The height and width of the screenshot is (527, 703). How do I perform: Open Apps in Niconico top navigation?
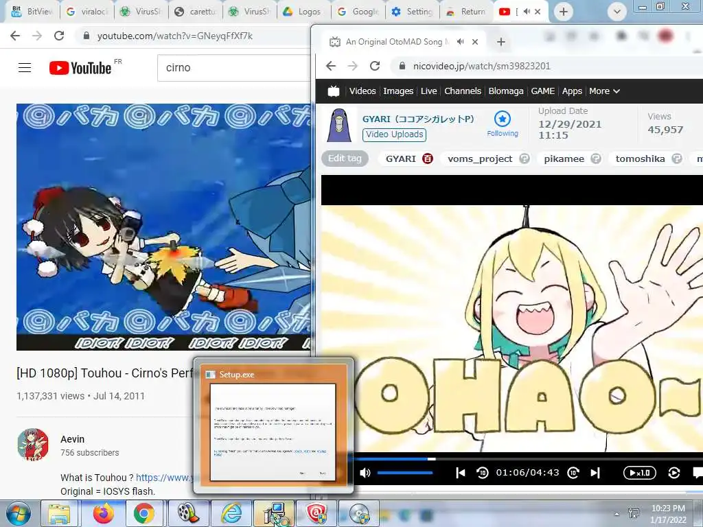tap(572, 91)
